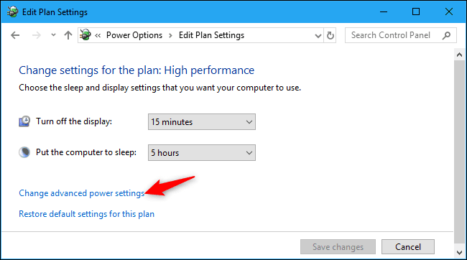Viewport: 467px width, 260px height.
Task: Open the recent locations chevron
Action: 53,35
